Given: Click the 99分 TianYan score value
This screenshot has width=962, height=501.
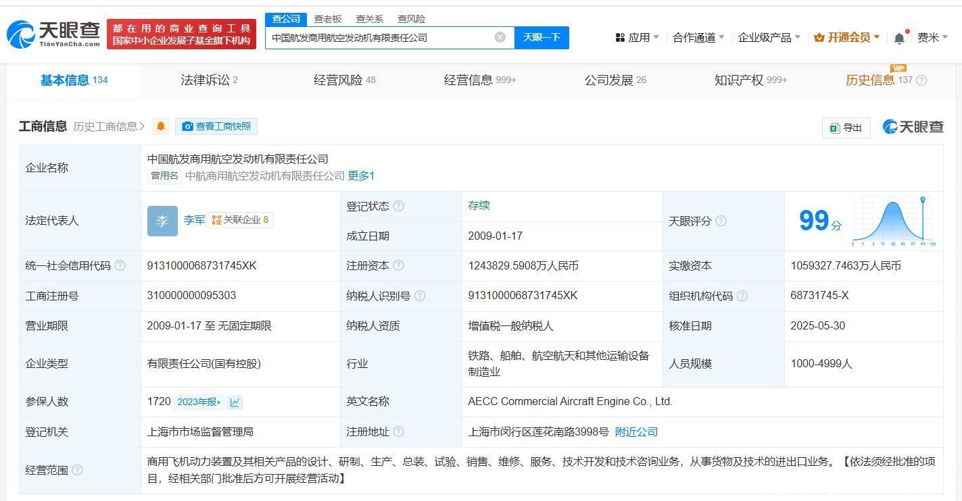Looking at the screenshot, I should [x=821, y=221].
